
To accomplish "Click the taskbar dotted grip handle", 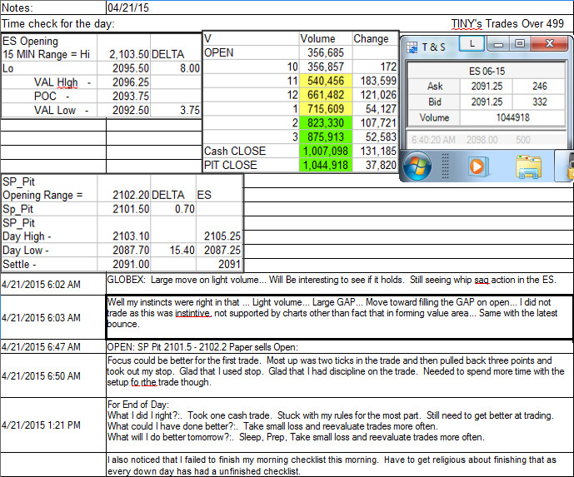I will point(445,166).
